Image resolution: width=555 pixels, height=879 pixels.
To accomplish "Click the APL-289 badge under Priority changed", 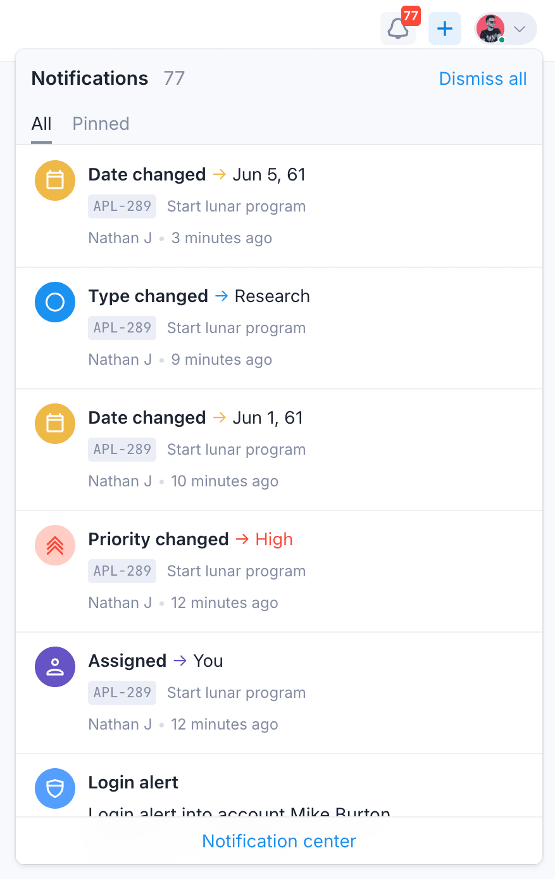I will tap(122, 571).
